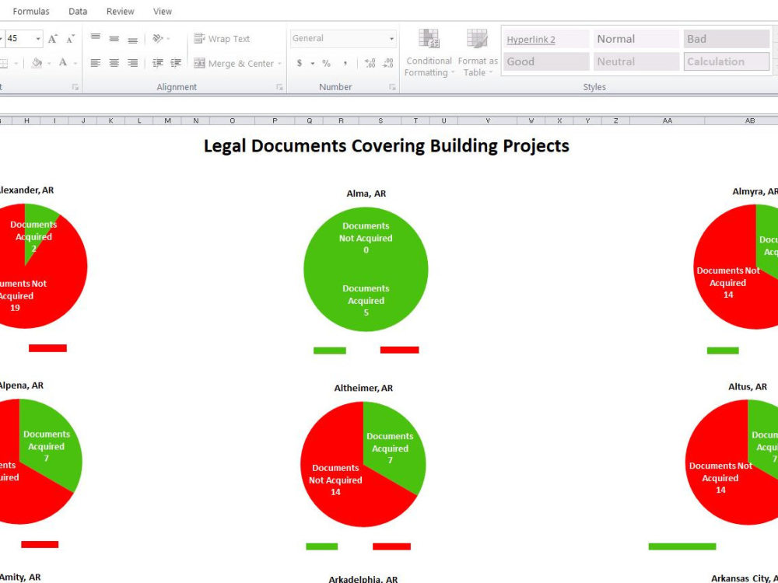Click the 'Altheimer, AR' chart title
This screenshot has height=583, width=778.
pyautogui.click(x=363, y=388)
